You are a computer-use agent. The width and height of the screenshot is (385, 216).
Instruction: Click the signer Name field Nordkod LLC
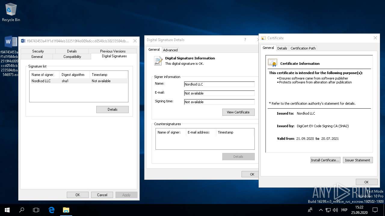[x=219, y=84]
